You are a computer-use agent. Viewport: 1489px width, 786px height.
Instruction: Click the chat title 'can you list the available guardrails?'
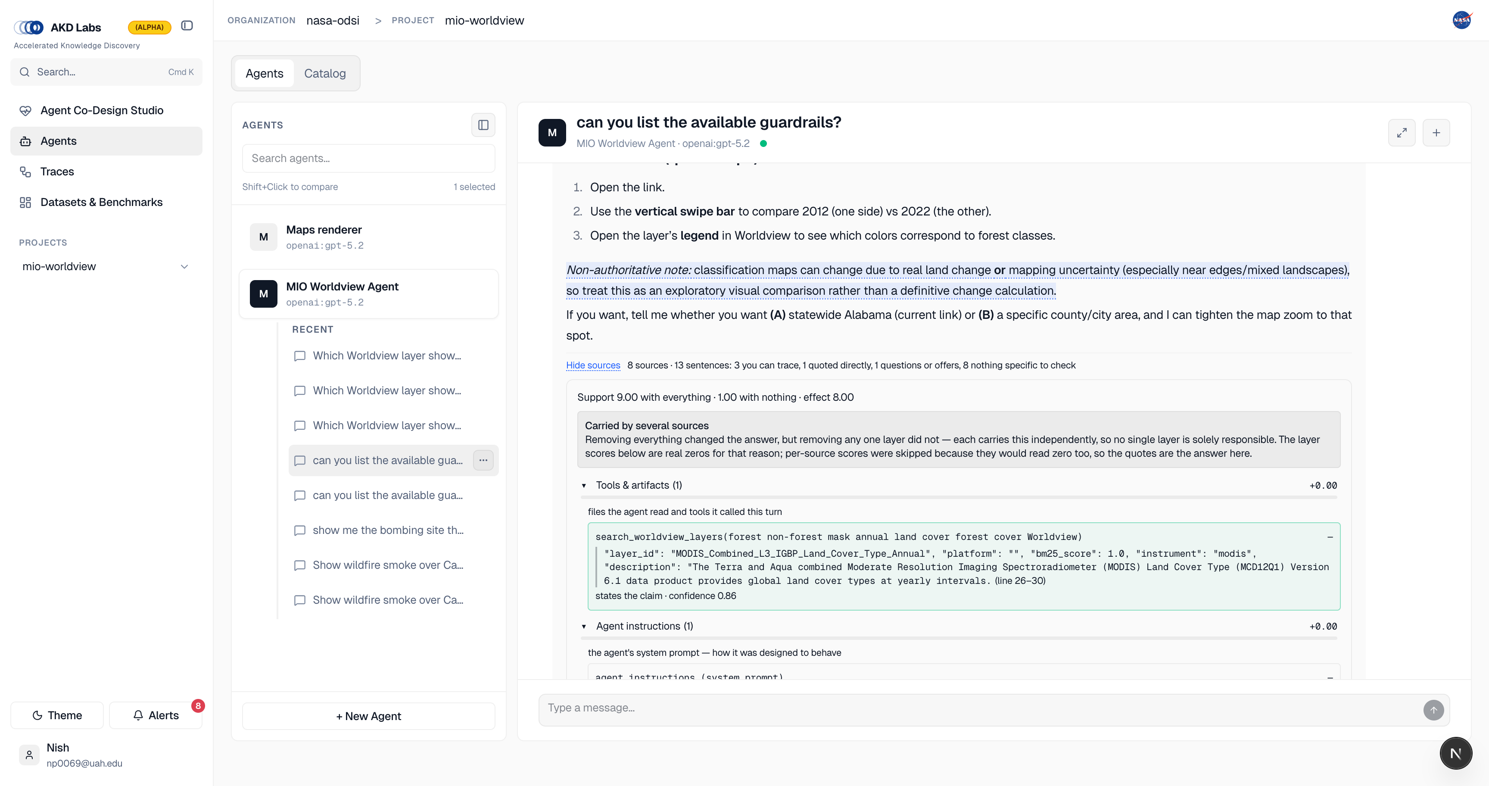709,122
